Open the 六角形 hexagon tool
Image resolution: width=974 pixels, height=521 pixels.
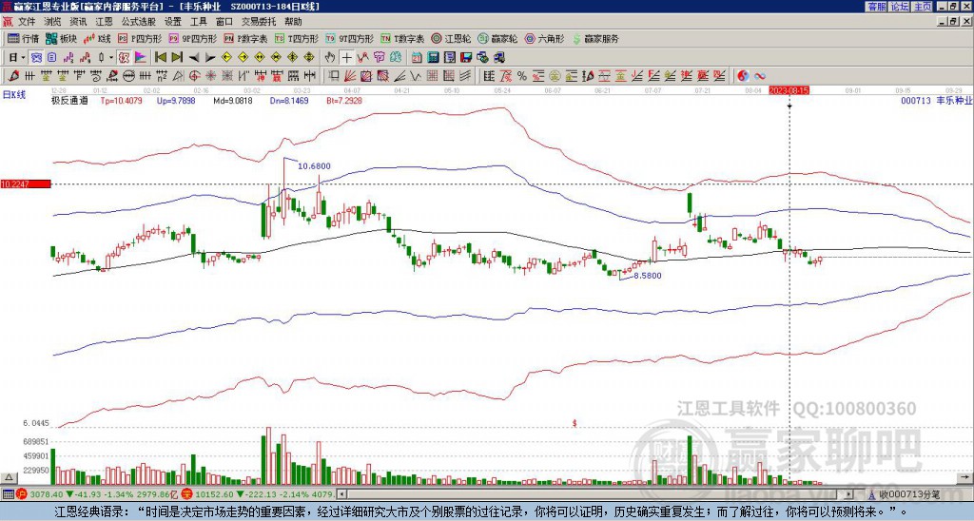tap(545, 38)
